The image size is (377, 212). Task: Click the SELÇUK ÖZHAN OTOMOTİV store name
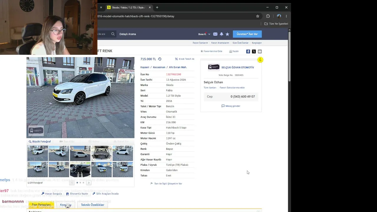pos(238,67)
